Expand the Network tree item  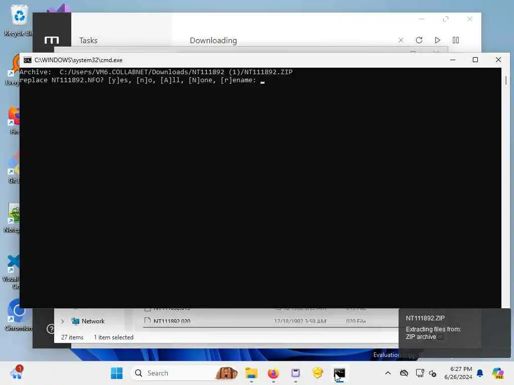(63, 321)
